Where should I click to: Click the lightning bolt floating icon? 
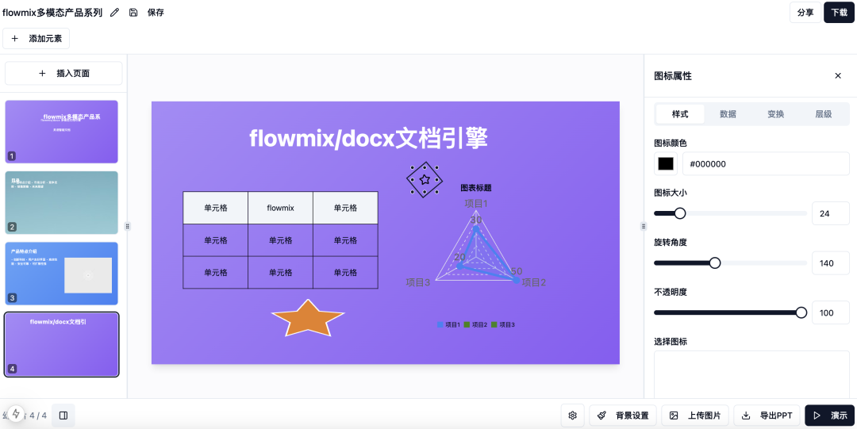(x=16, y=414)
